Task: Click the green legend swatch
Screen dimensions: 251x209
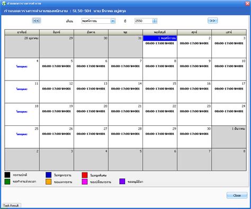Action: (x=7, y=181)
